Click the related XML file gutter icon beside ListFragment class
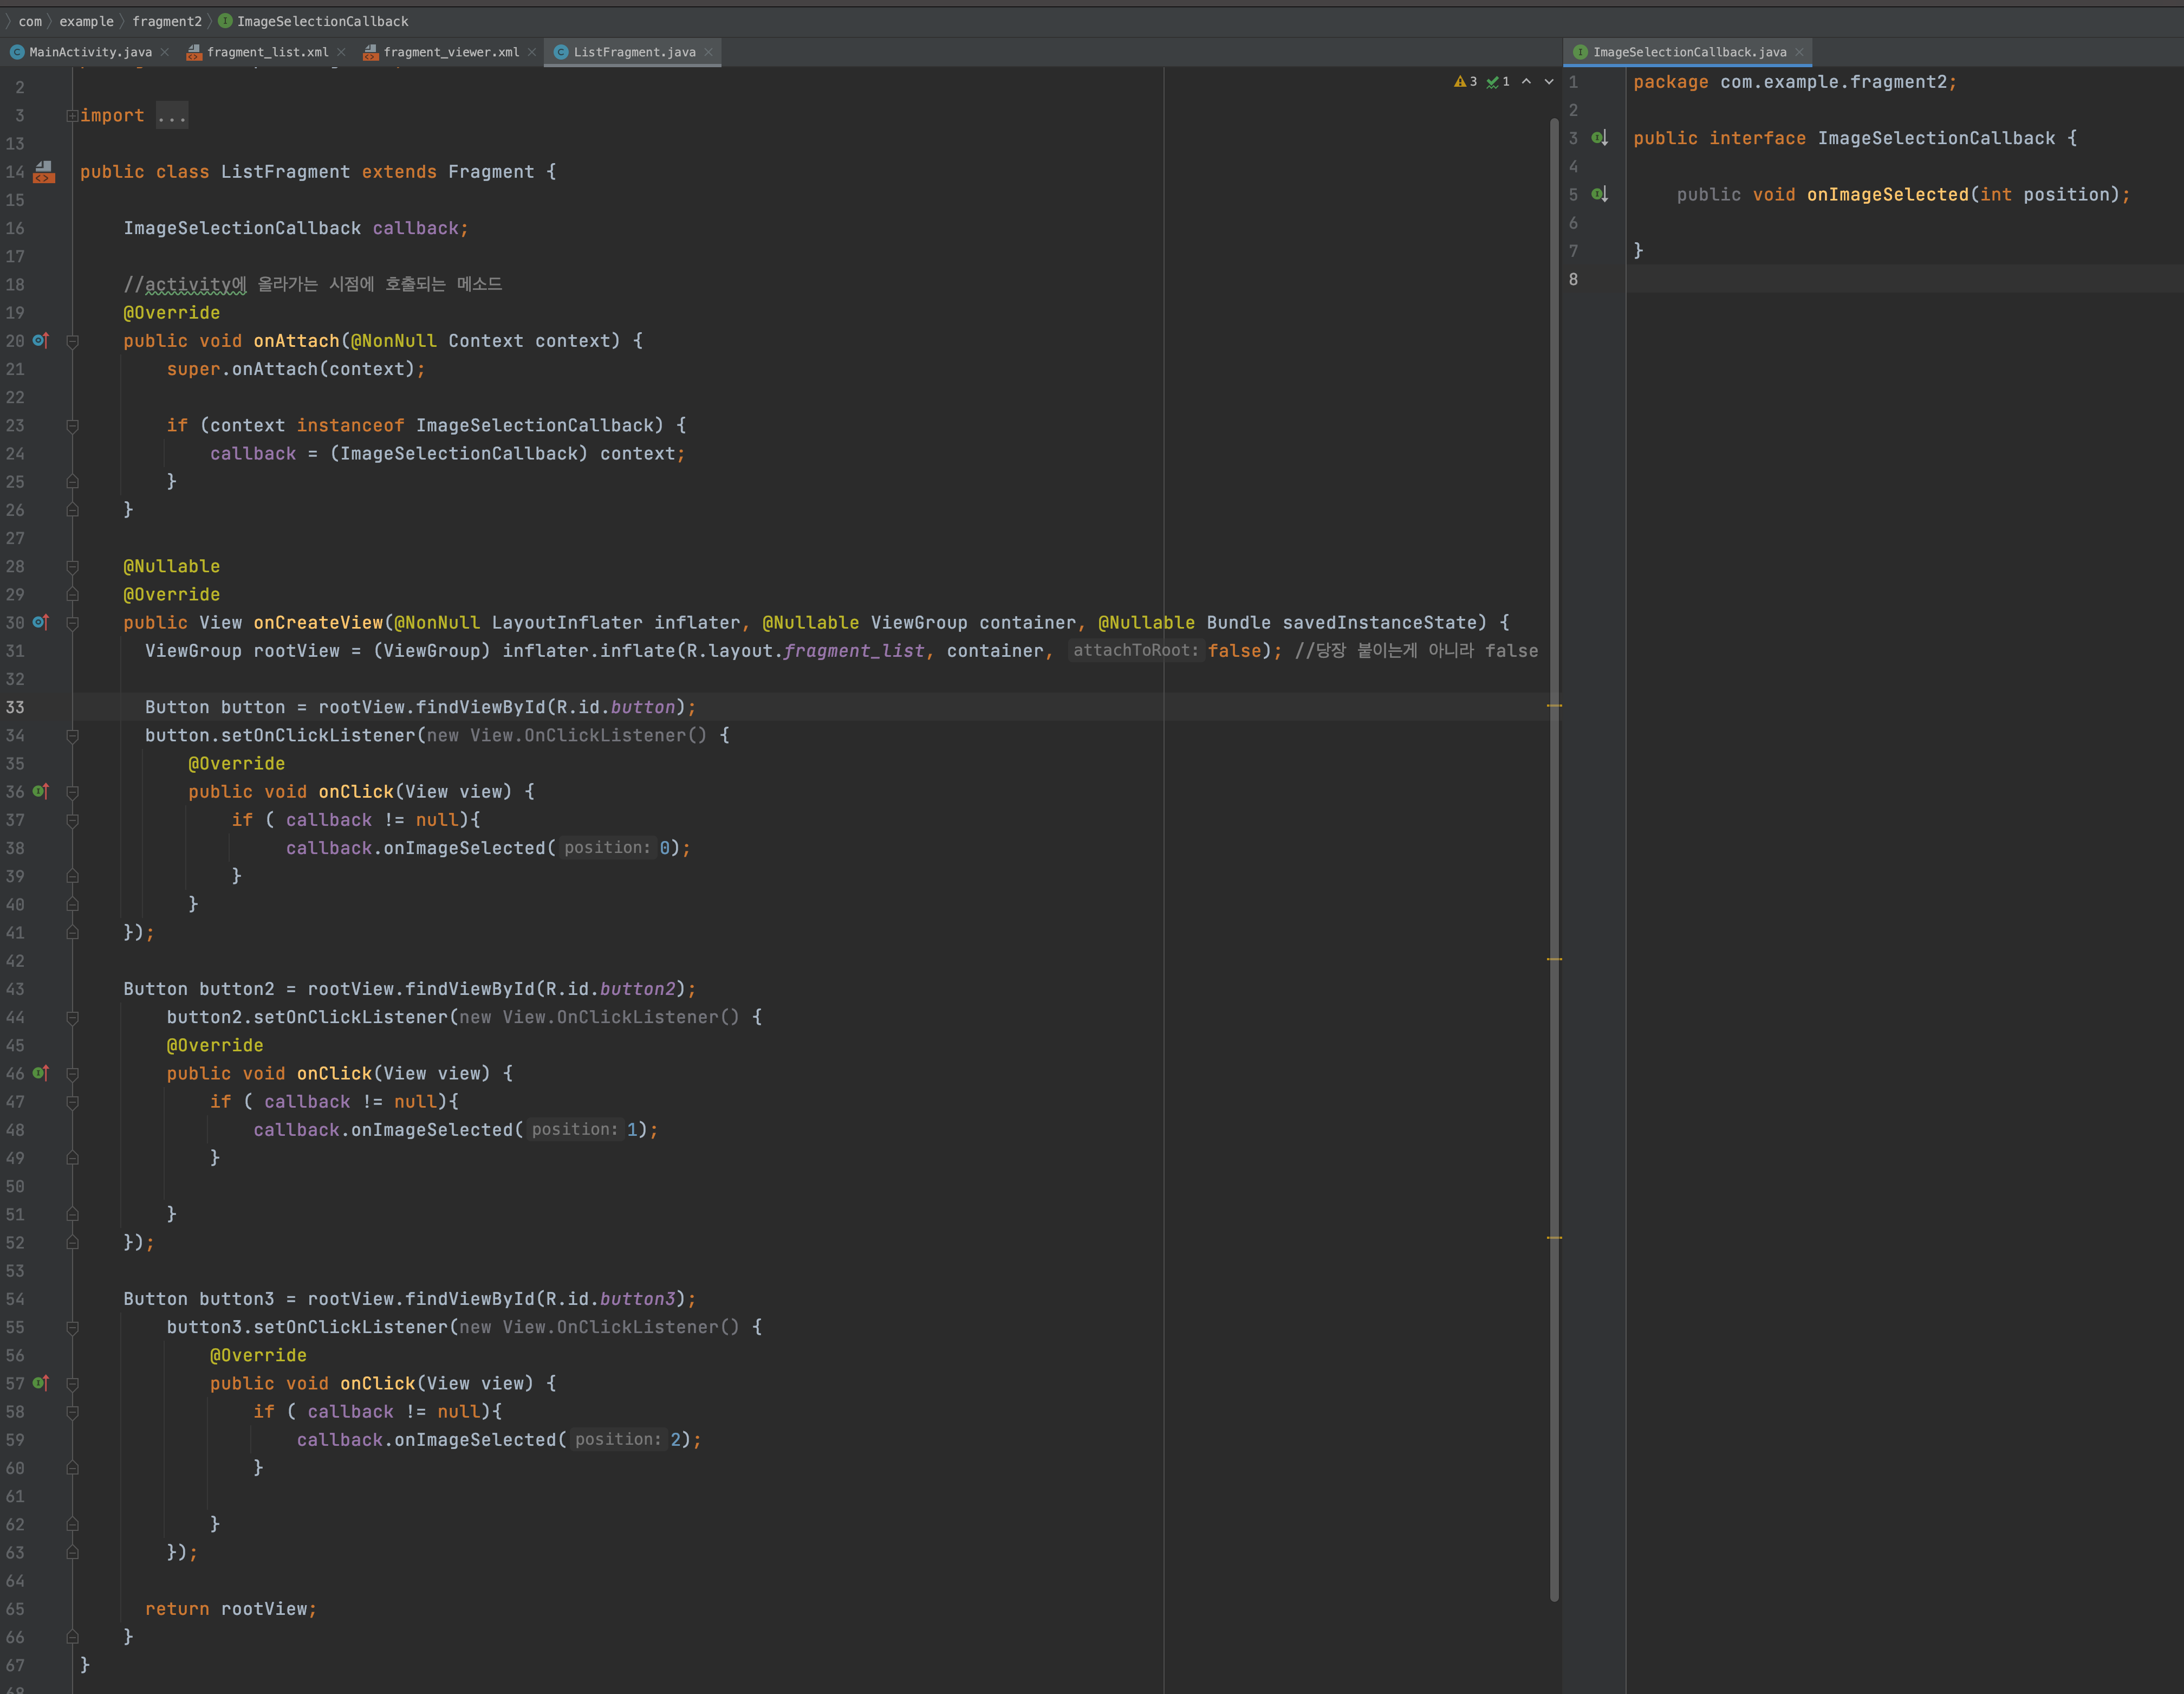Image resolution: width=2184 pixels, height=1694 pixels. click(x=44, y=172)
